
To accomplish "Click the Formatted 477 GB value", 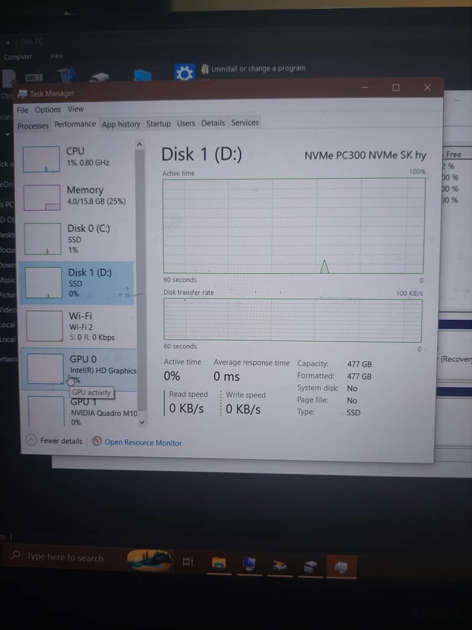I will (x=359, y=376).
